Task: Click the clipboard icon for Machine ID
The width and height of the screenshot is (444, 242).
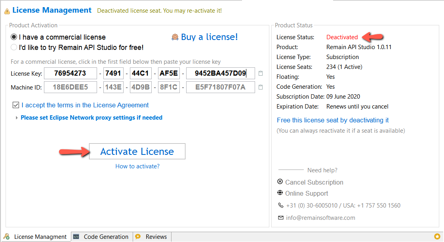Action: coord(261,87)
